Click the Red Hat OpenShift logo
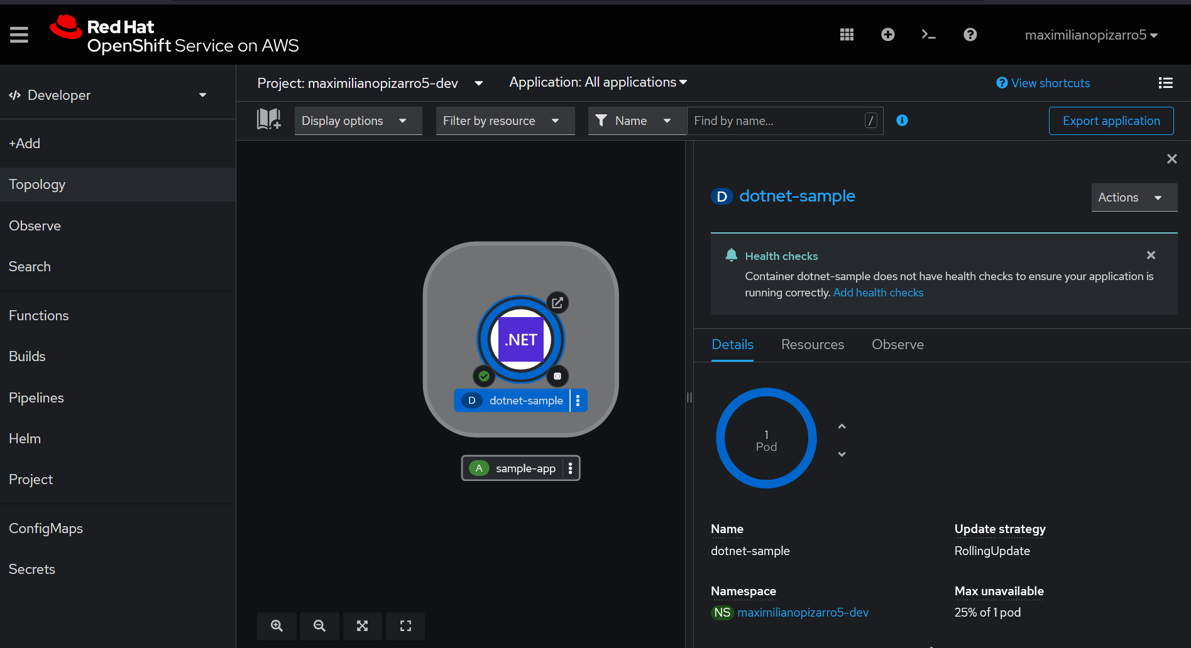This screenshot has width=1191, height=648. click(x=174, y=35)
